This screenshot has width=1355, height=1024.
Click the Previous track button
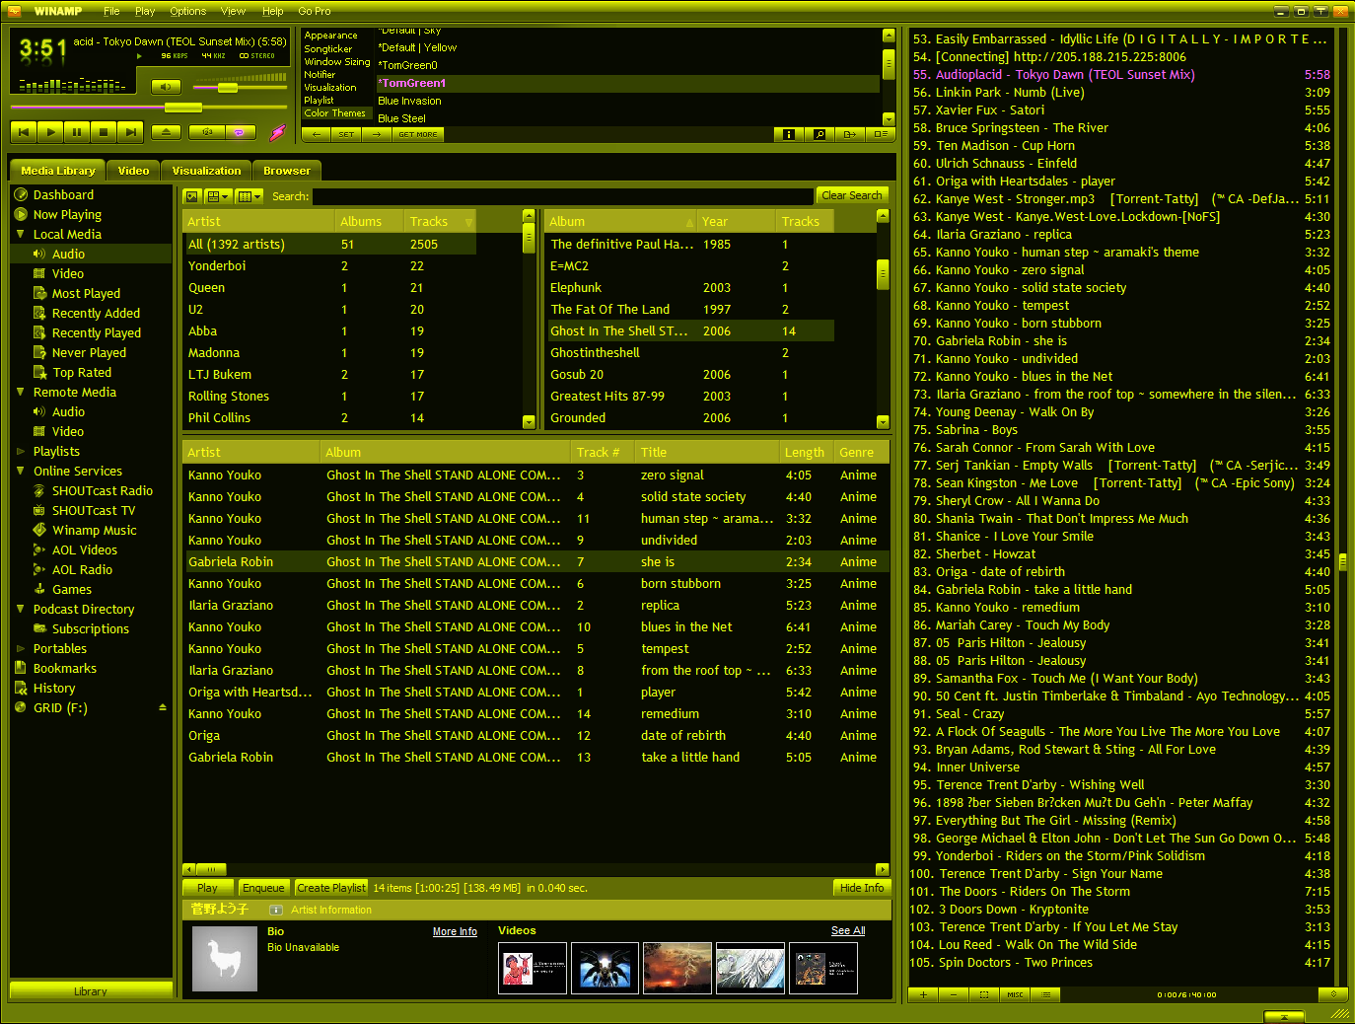click(x=24, y=131)
